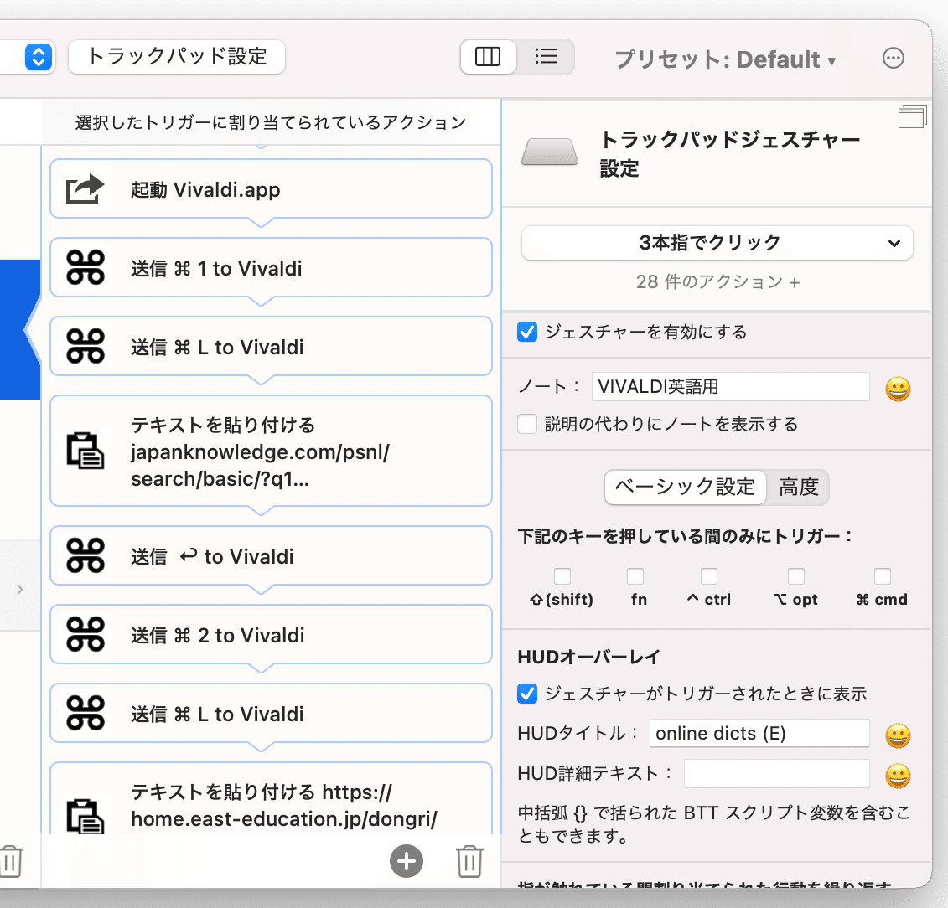948x908 pixels.
Task: Click the trackpad device icon
Action: [x=550, y=152]
